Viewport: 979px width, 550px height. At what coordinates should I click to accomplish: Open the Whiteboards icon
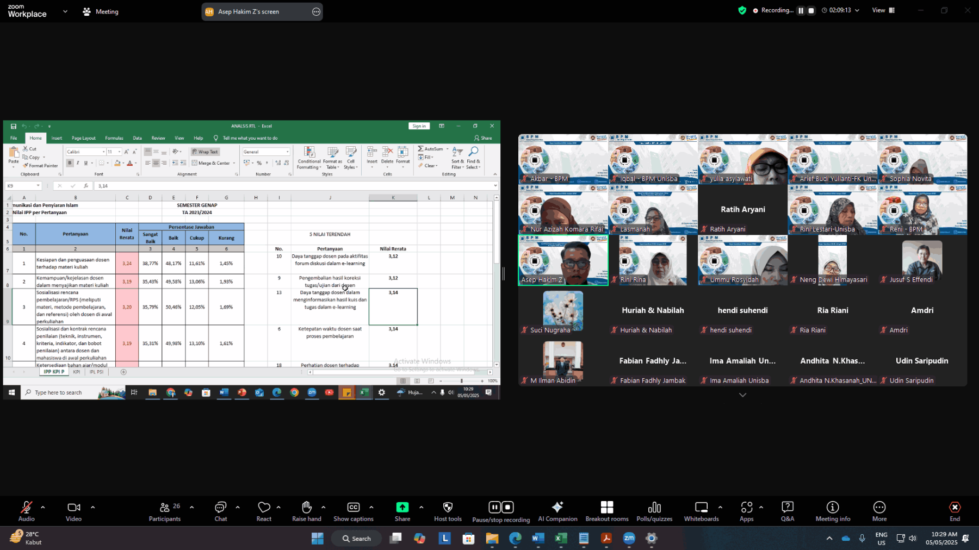coord(701,507)
